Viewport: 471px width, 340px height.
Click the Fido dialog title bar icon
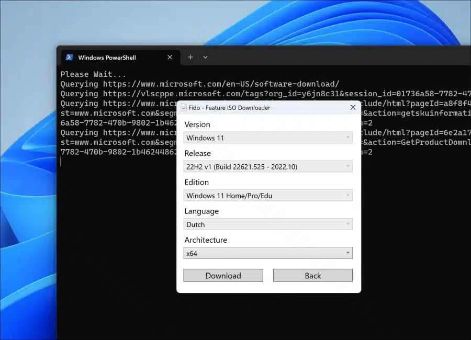point(184,108)
